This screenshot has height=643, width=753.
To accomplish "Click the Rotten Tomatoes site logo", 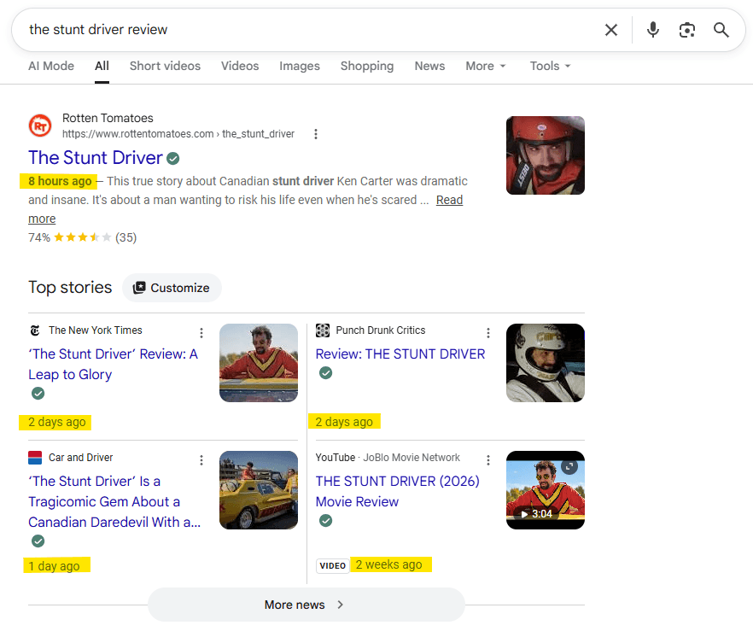I will [40, 126].
